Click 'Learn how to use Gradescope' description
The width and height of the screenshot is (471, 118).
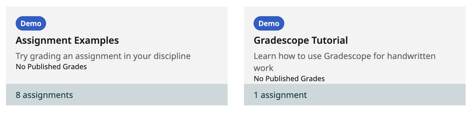click(345, 62)
